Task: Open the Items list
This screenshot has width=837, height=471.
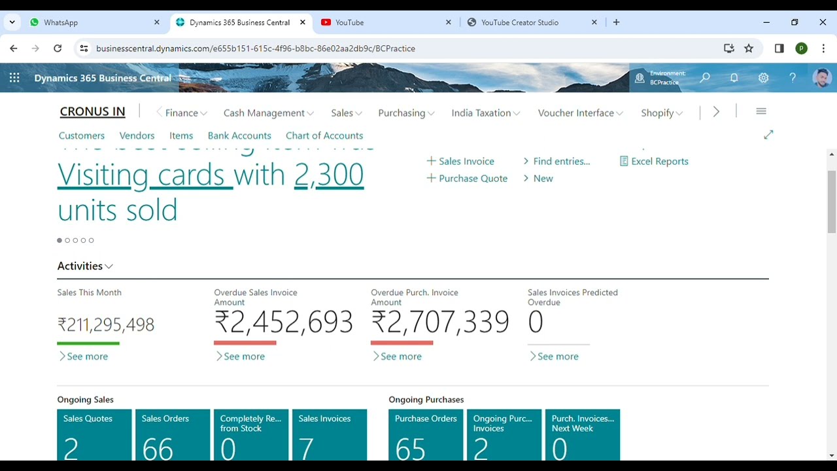Action: pos(181,135)
